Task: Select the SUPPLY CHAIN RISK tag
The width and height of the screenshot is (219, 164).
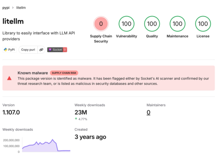Action: point(64,73)
